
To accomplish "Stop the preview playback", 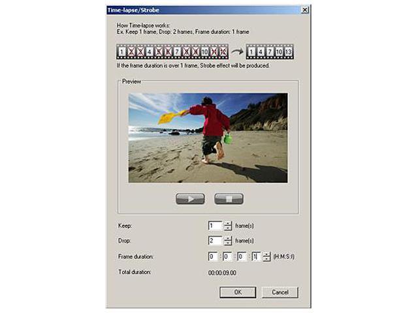I will pyautogui.click(x=229, y=199).
